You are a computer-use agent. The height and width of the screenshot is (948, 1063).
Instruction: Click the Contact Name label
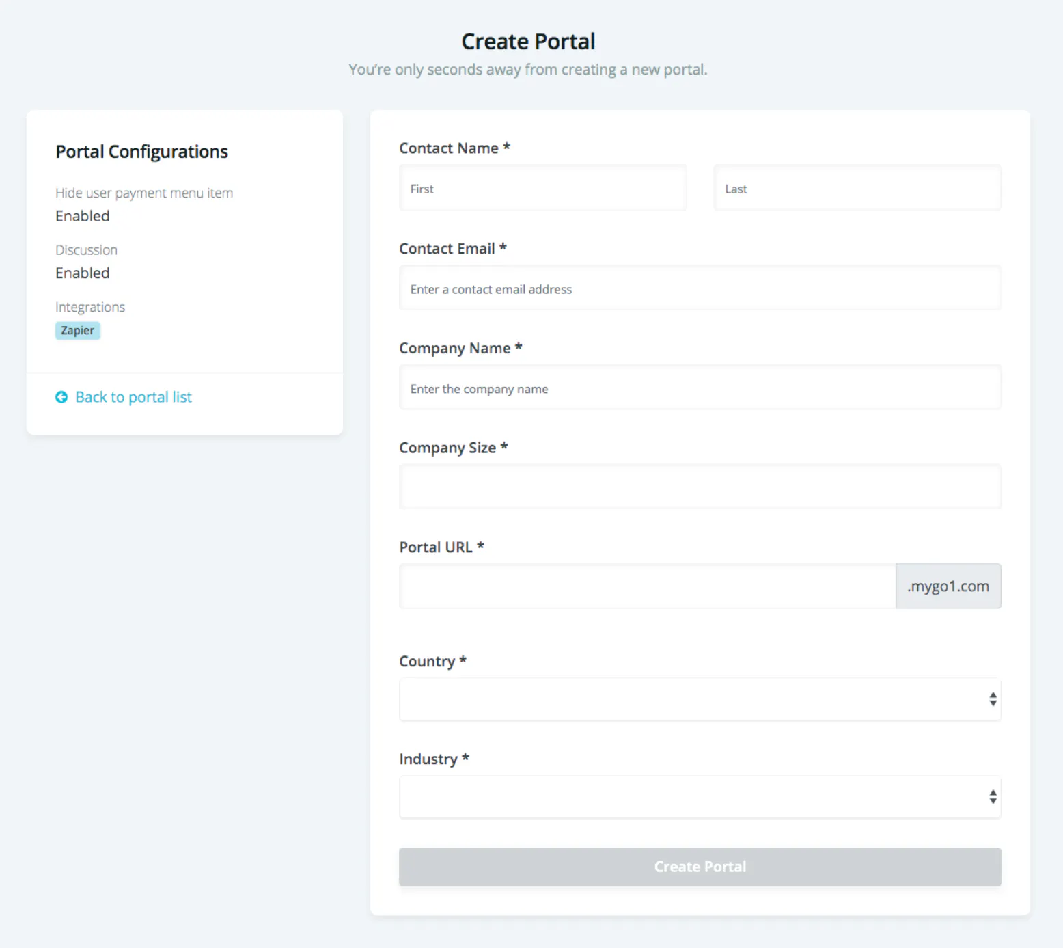pyautogui.click(x=454, y=148)
